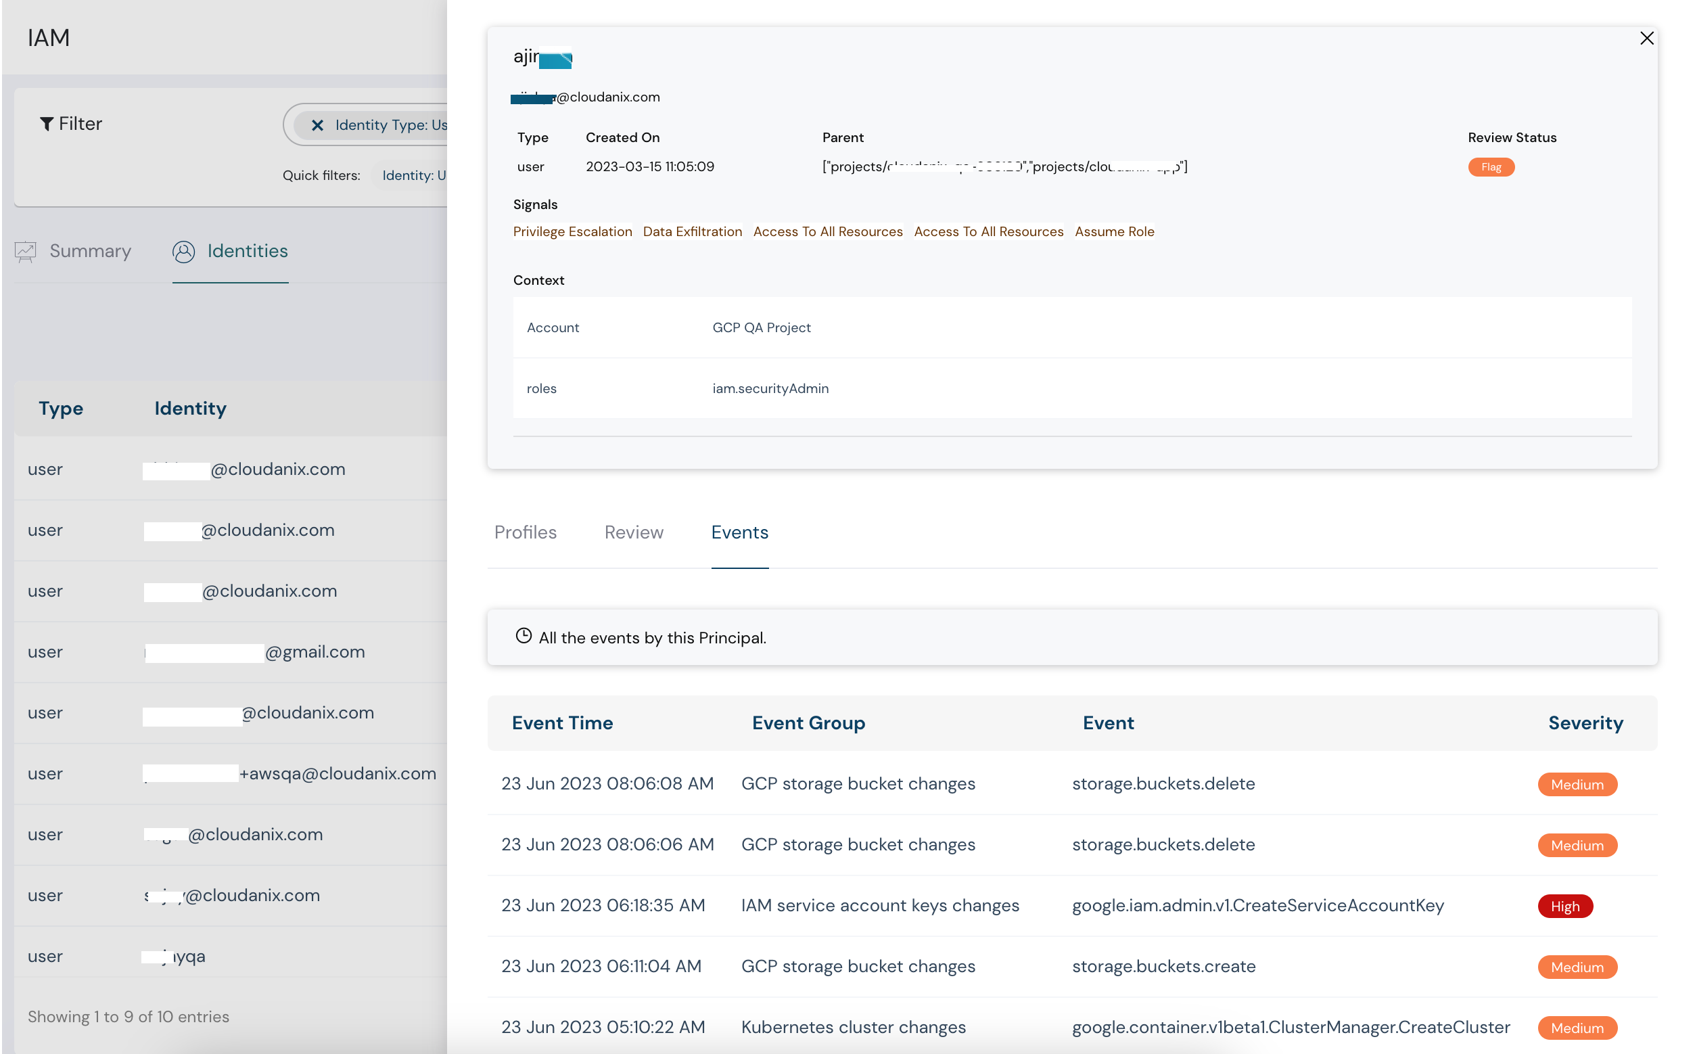The image size is (1695, 1054).
Task: Click the clock icon beside "All the events by this Principal"
Action: point(524,636)
